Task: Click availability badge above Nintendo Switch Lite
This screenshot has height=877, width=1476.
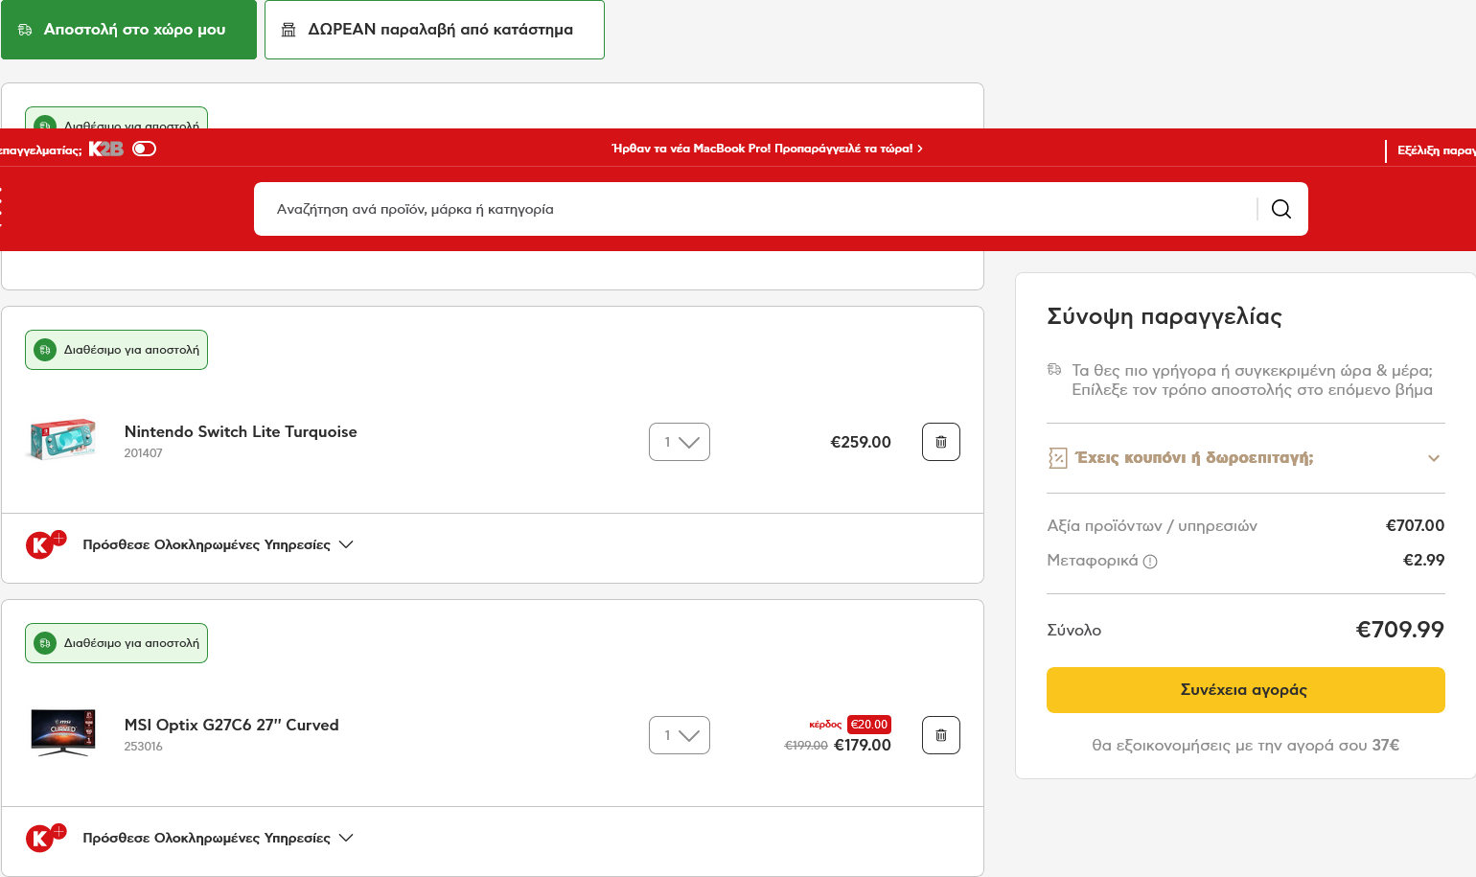Action: (116, 350)
